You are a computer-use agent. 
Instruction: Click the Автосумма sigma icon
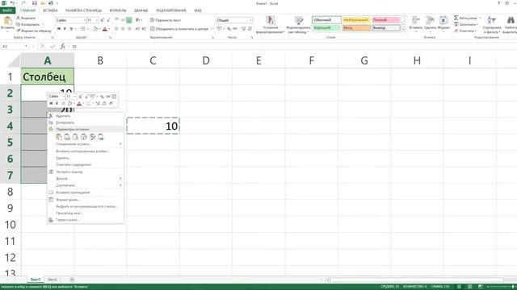(x=456, y=18)
